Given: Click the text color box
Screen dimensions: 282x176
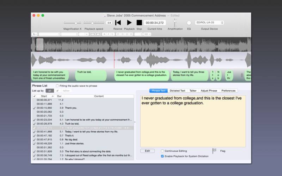Looking at the screenshot, I should pos(93,34).
